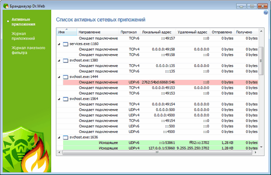Viewport: 271px width, 175px height.
Task: Click the horizontal scrollbar thumb
Action: (157, 152)
